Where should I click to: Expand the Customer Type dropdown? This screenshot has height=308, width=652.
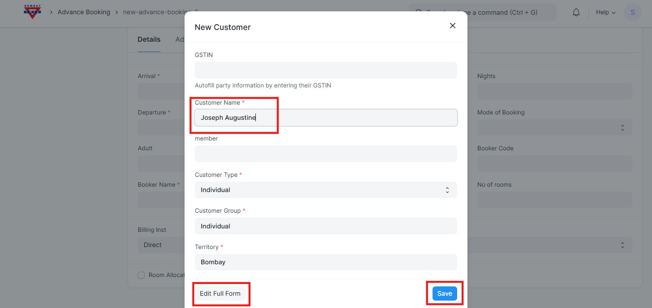coord(326,190)
